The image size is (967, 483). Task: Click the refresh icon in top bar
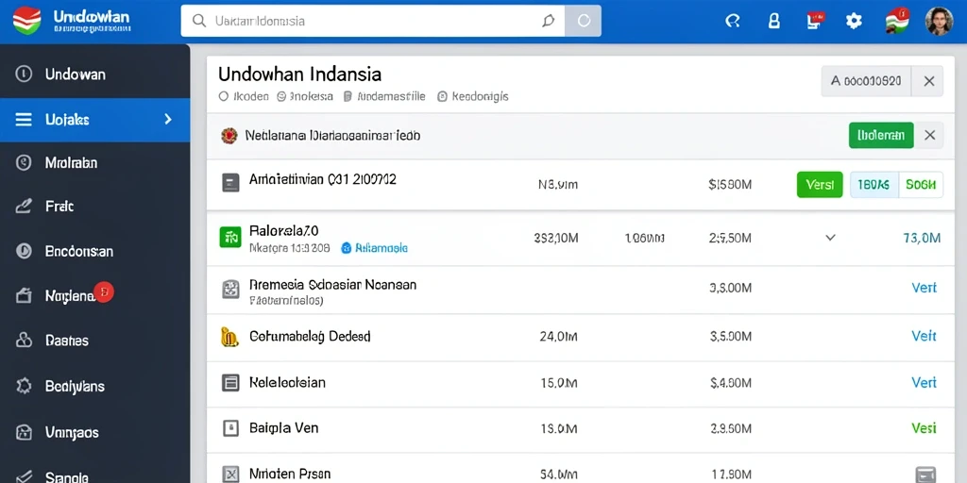[732, 21]
